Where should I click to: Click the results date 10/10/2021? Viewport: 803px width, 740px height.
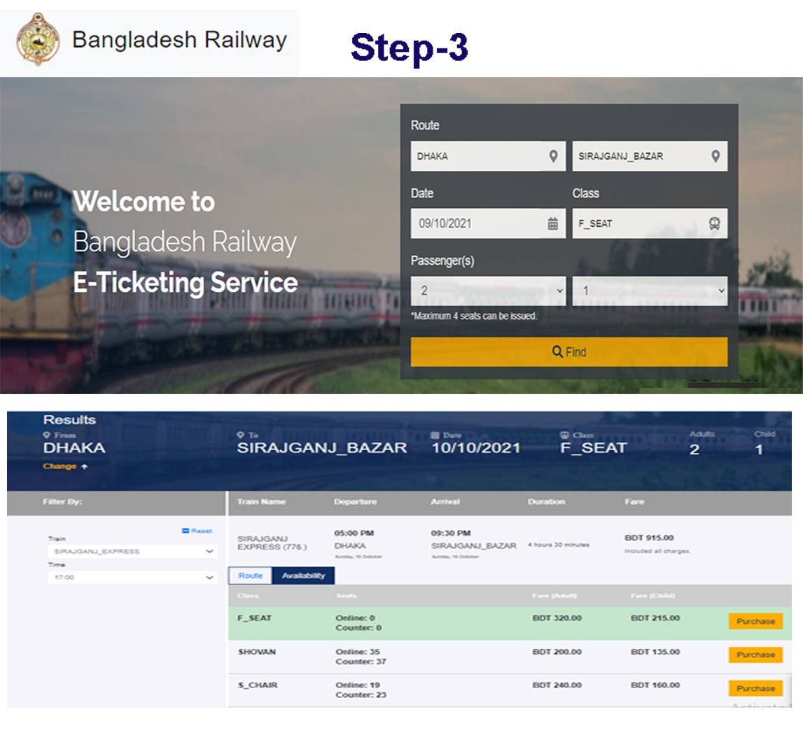(x=476, y=448)
